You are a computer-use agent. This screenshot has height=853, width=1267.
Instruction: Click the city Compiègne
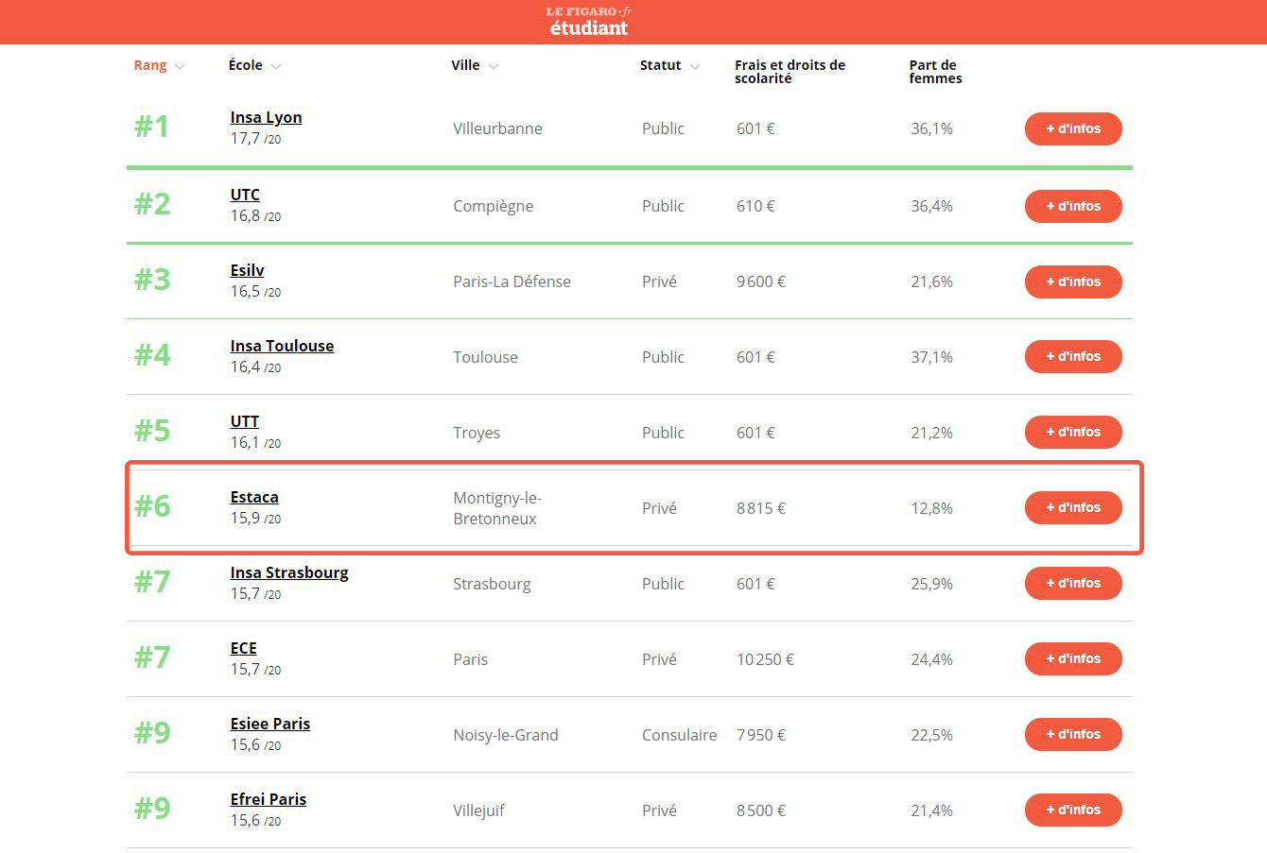[x=493, y=206]
